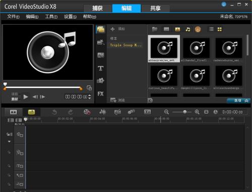
Task: Click the preview scrubber bar
Action: 43,87
